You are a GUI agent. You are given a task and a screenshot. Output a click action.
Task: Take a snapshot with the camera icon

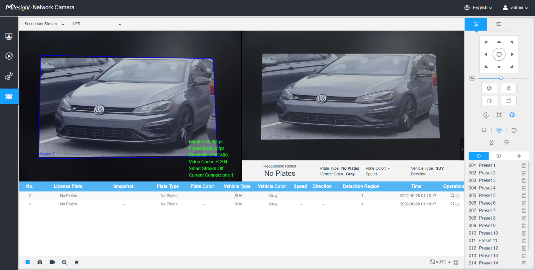(40, 262)
